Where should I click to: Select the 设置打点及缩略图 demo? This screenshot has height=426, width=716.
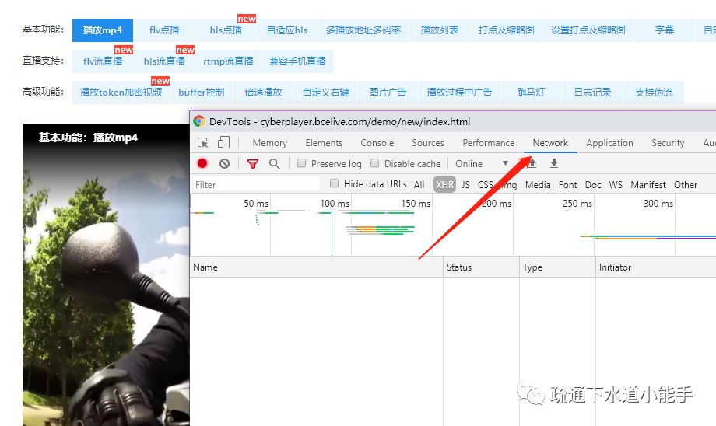point(588,30)
